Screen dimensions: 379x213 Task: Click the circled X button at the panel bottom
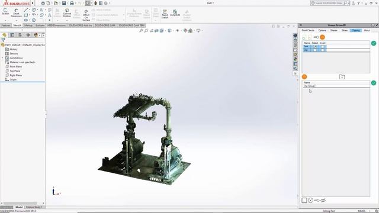coord(310,200)
